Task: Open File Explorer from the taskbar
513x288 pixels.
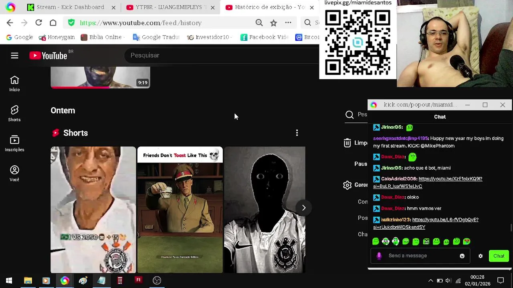Action: (28, 280)
